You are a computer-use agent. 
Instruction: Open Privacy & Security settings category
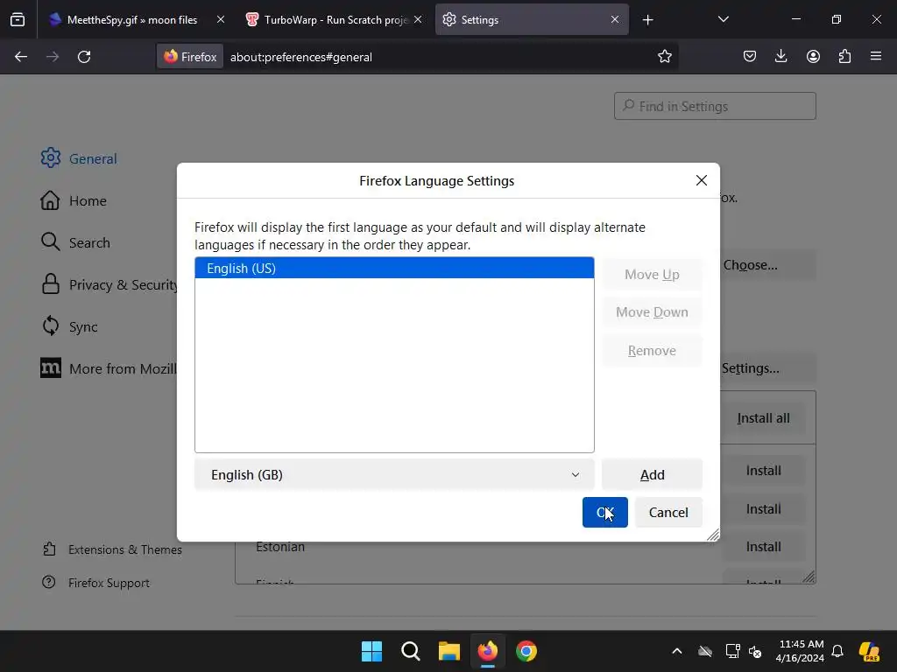tap(109, 284)
